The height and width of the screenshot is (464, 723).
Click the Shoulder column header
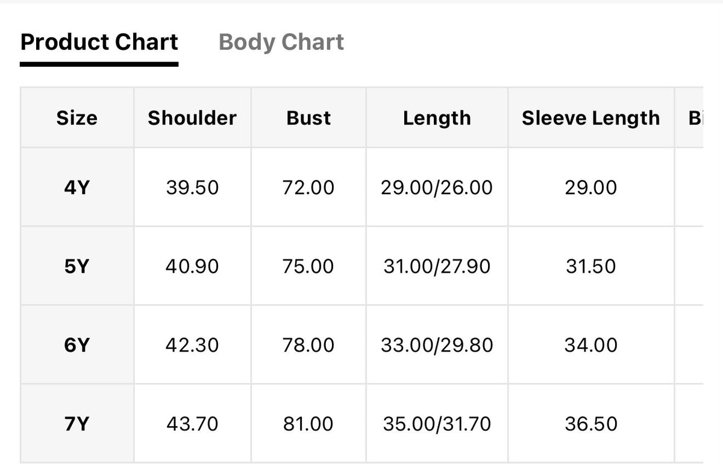pos(192,118)
